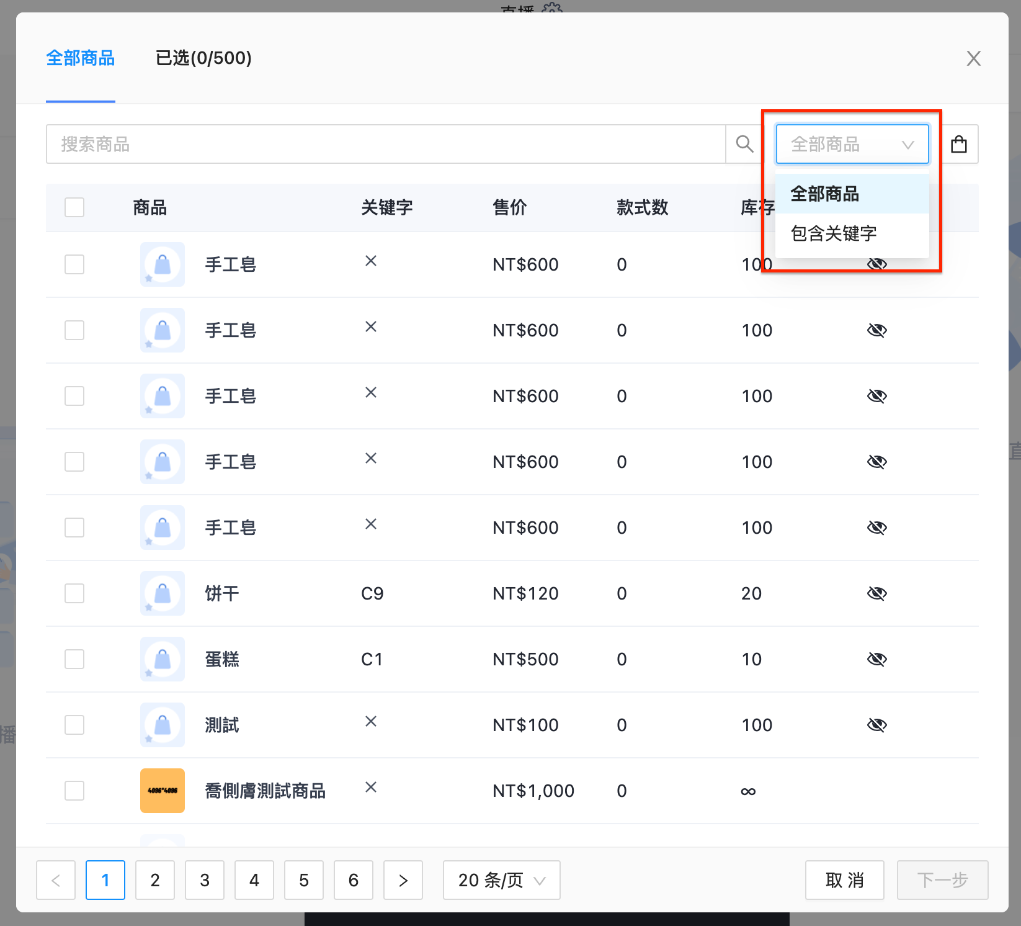Click product image icon for 饼干
The width and height of the screenshot is (1021, 926).
[163, 593]
